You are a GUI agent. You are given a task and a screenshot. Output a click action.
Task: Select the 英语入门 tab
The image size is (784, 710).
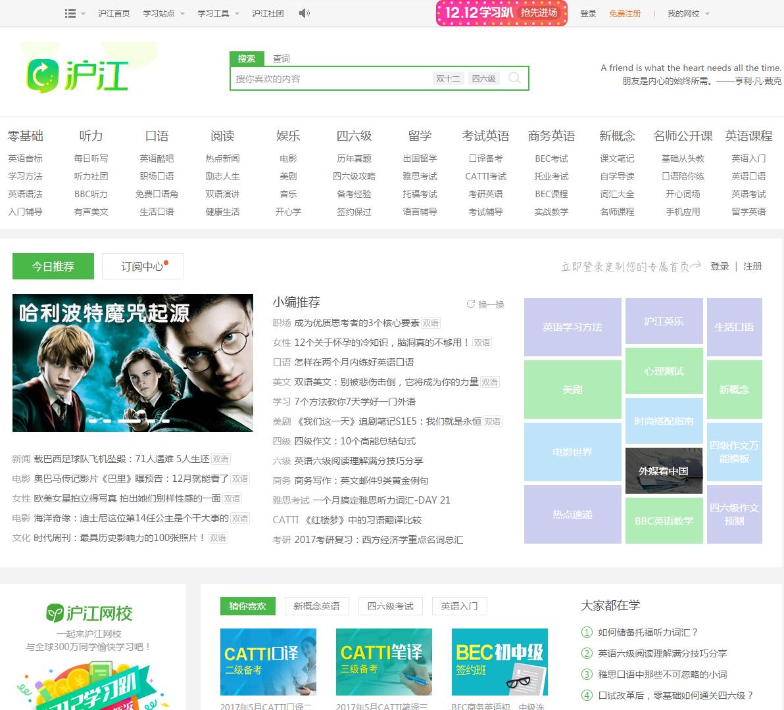click(x=460, y=606)
